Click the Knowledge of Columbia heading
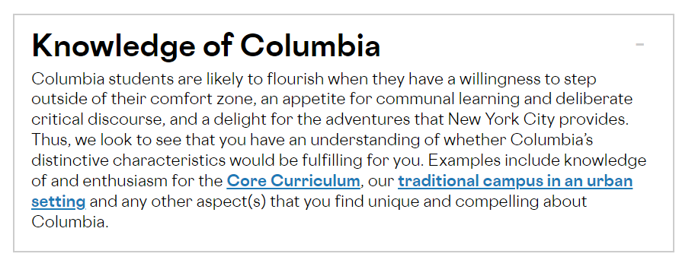The width and height of the screenshot is (695, 276). [206, 46]
